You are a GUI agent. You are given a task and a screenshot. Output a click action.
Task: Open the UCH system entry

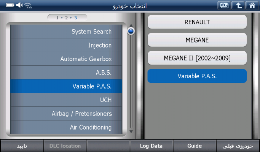click(x=66, y=100)
